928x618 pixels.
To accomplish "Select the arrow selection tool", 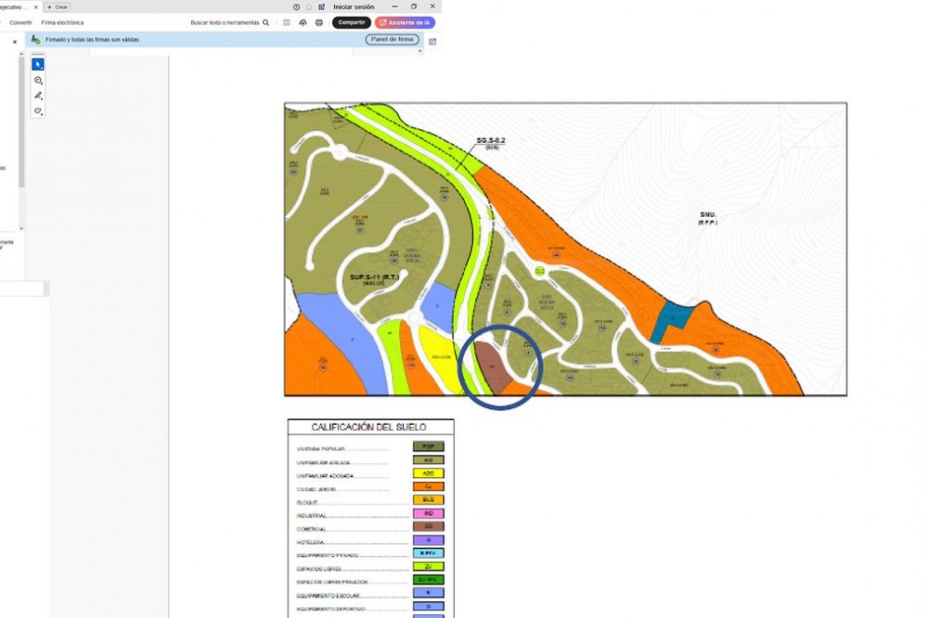I will point(38,65).
